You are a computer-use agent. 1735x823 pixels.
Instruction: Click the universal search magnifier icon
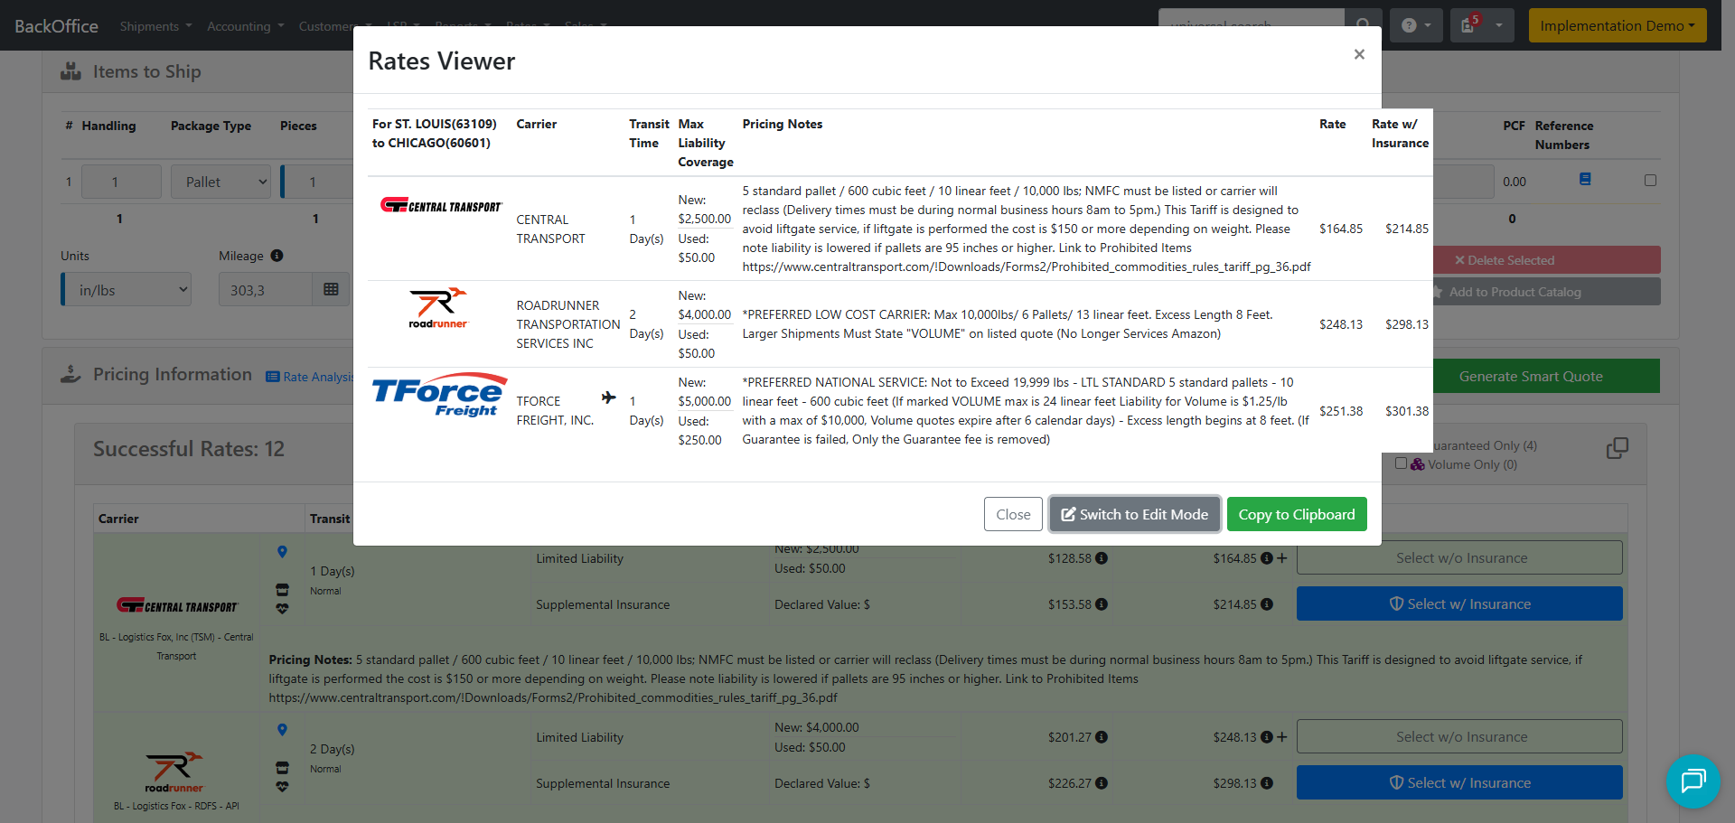pyautogui.click(x=1363, y=25)
